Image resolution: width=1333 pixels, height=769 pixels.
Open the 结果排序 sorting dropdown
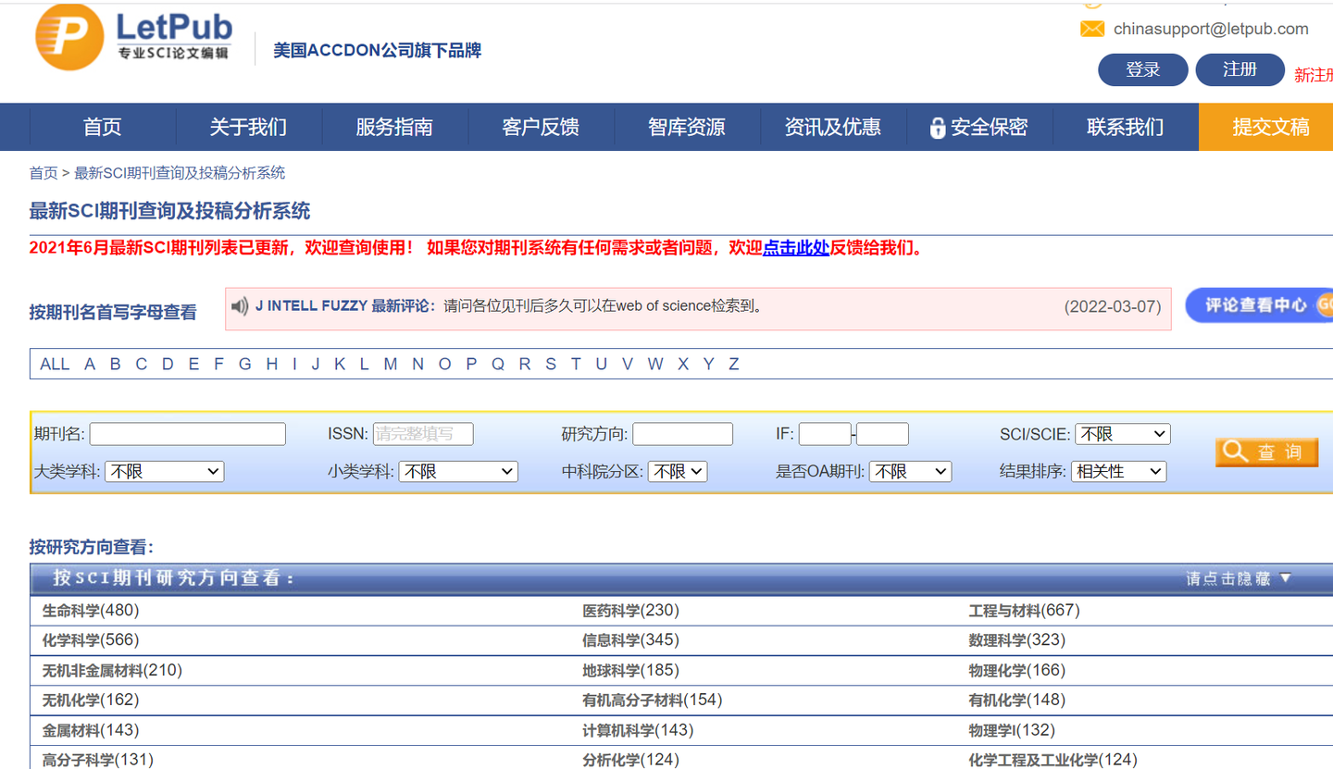[1118, 471]
